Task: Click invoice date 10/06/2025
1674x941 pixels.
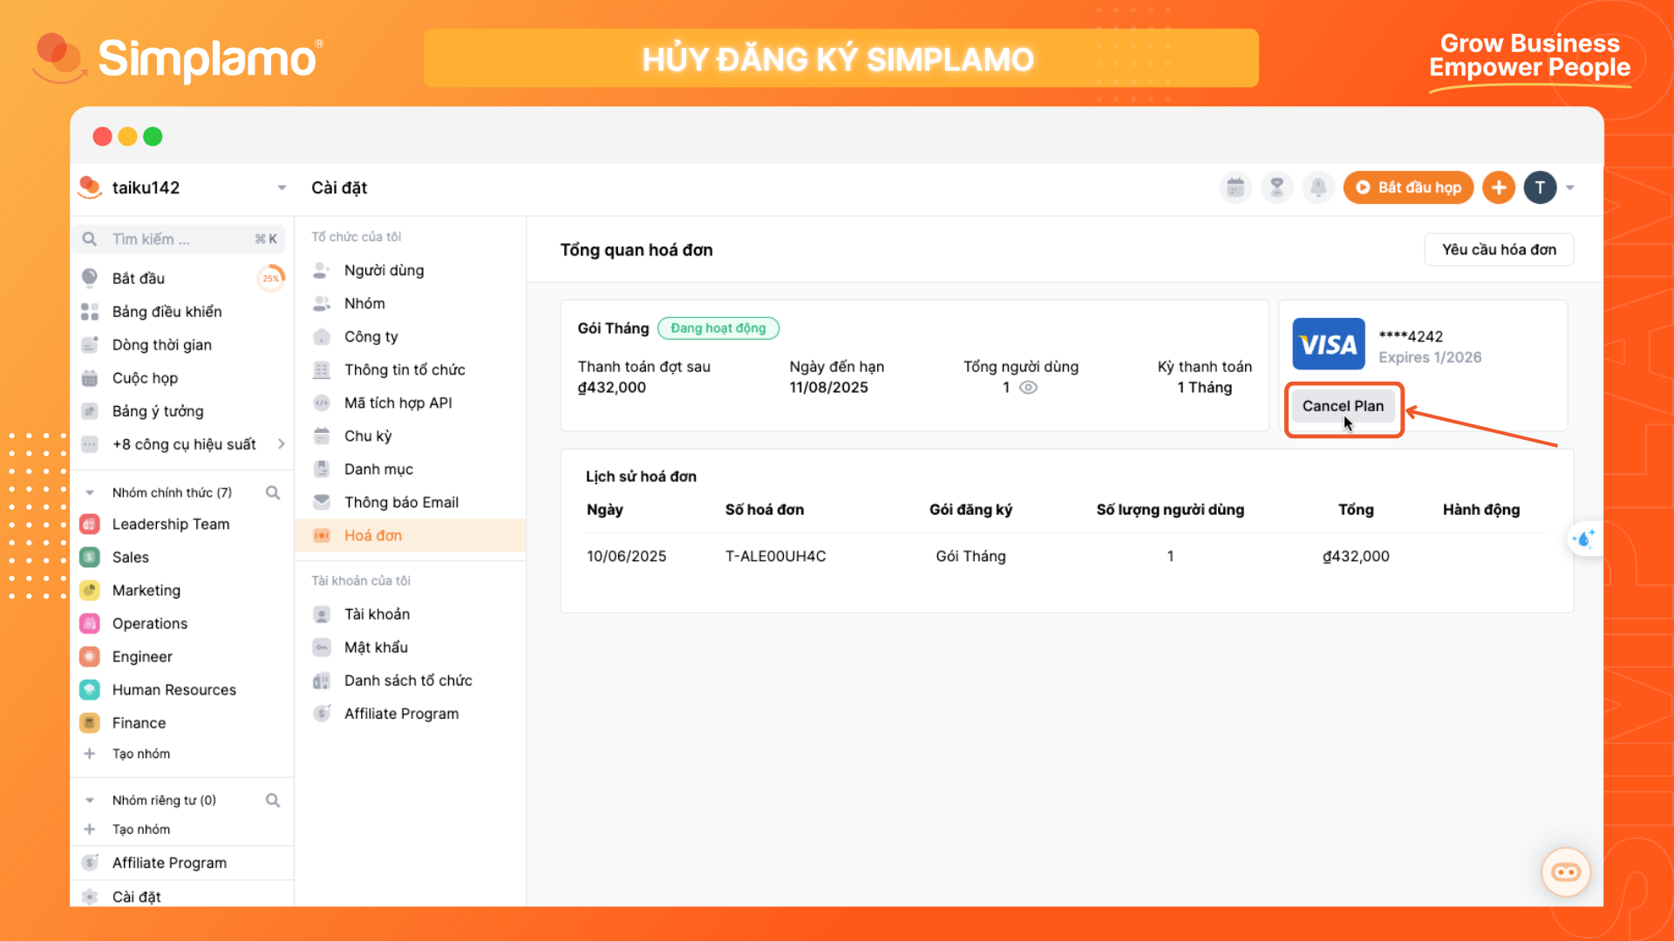Action: (626, 556)
